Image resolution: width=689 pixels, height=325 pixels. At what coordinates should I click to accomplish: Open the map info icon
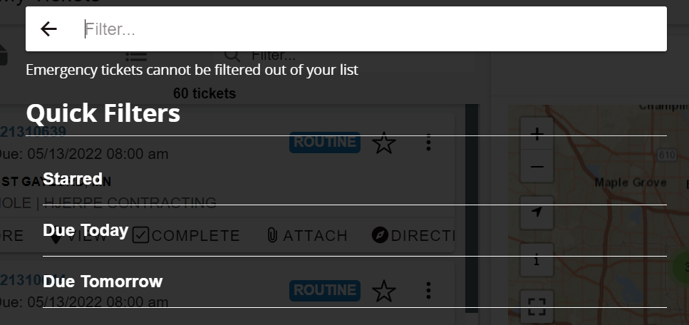pos(537,260)
